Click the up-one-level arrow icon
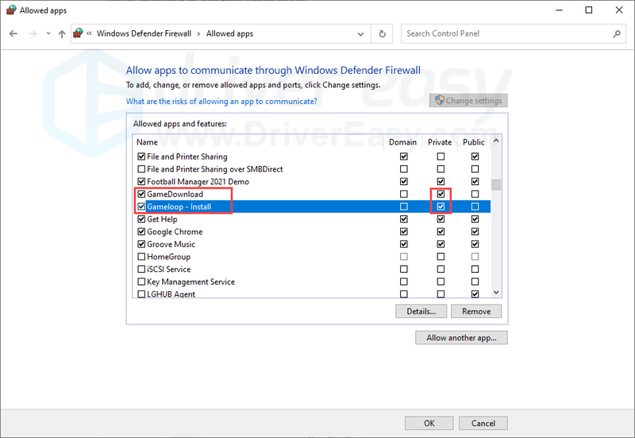 pyautogui.click(x=62, y=34)
